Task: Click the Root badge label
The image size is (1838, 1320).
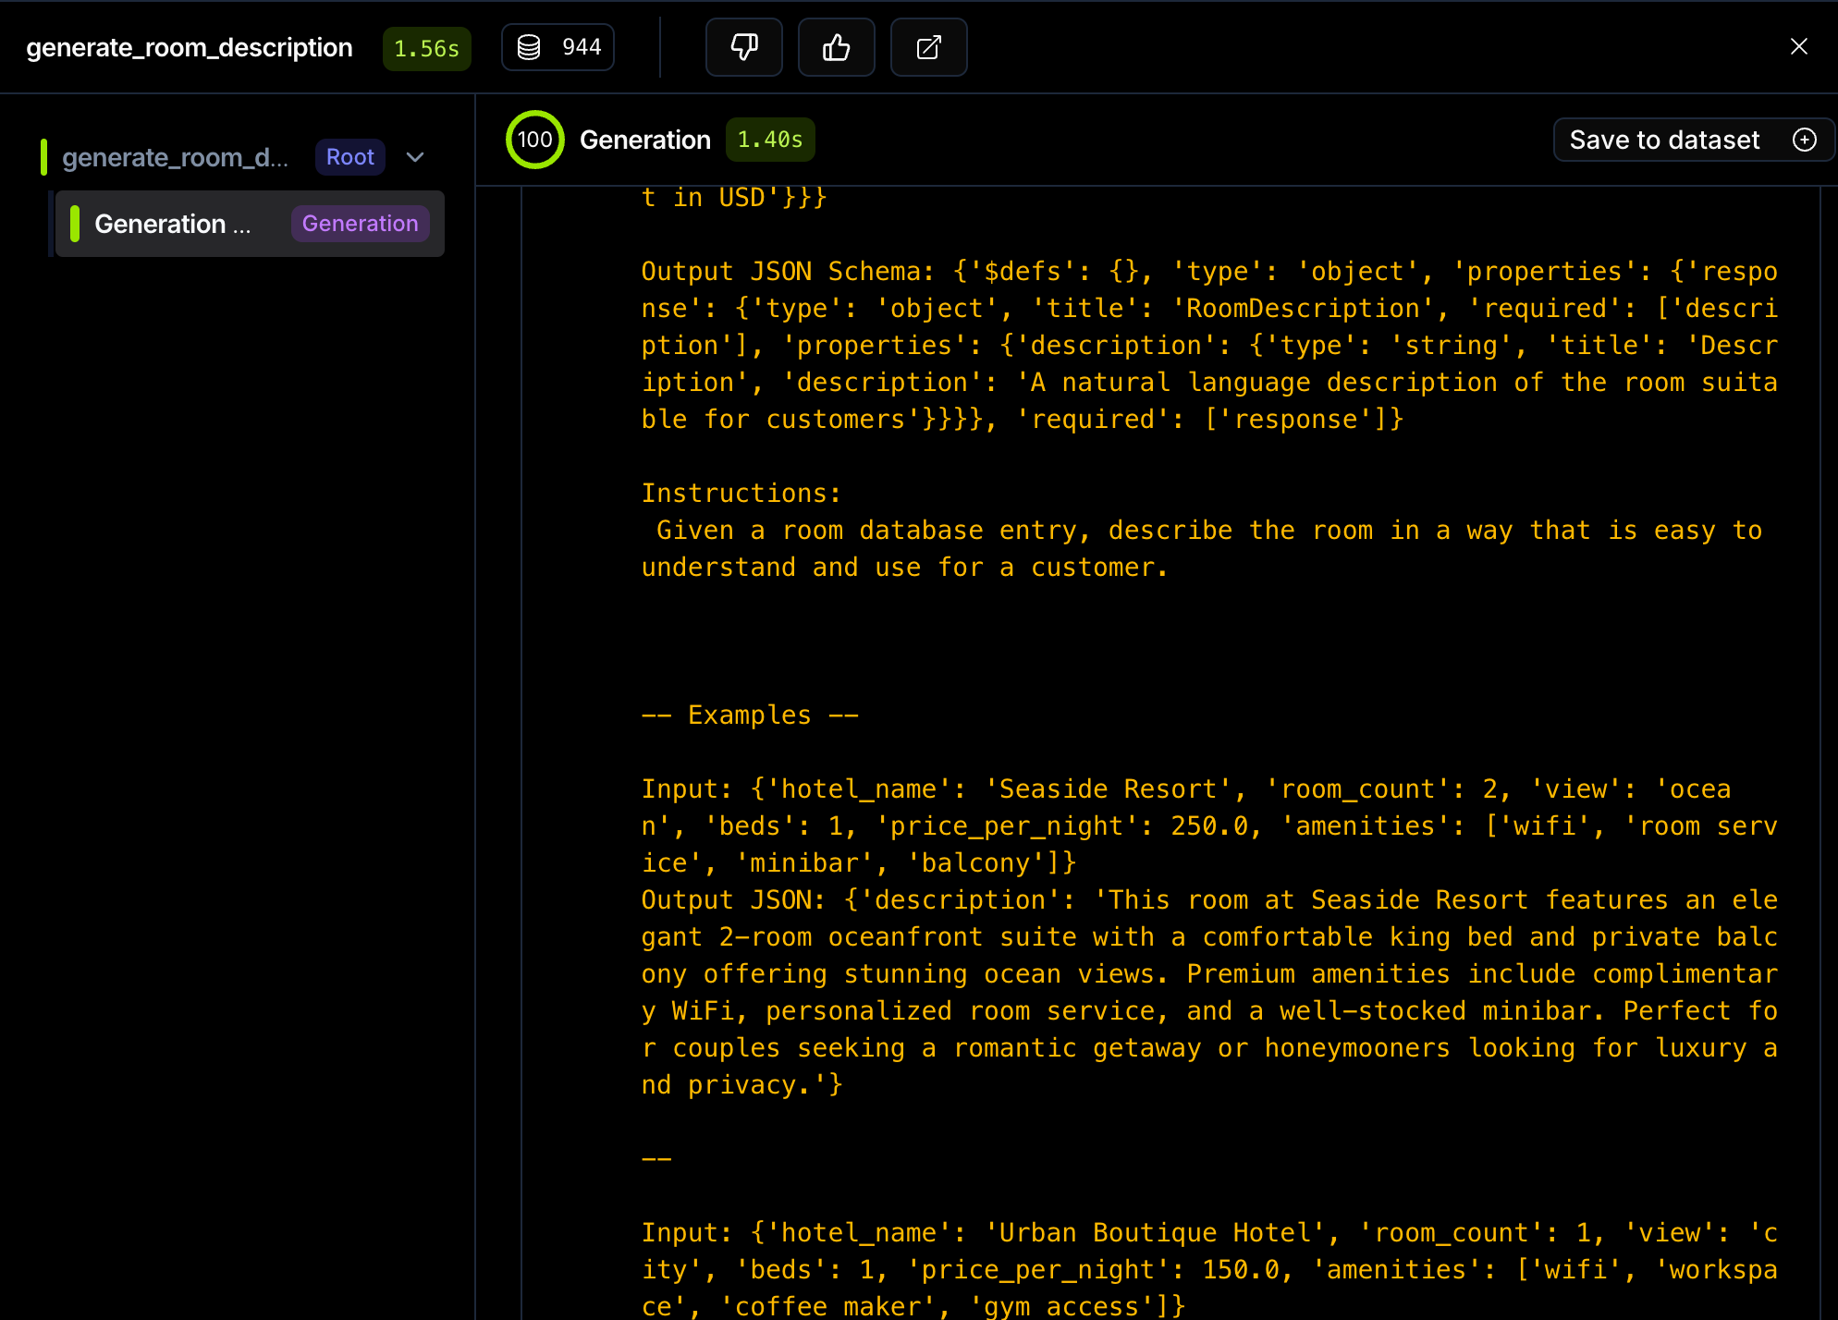Action: coord(349,157)
